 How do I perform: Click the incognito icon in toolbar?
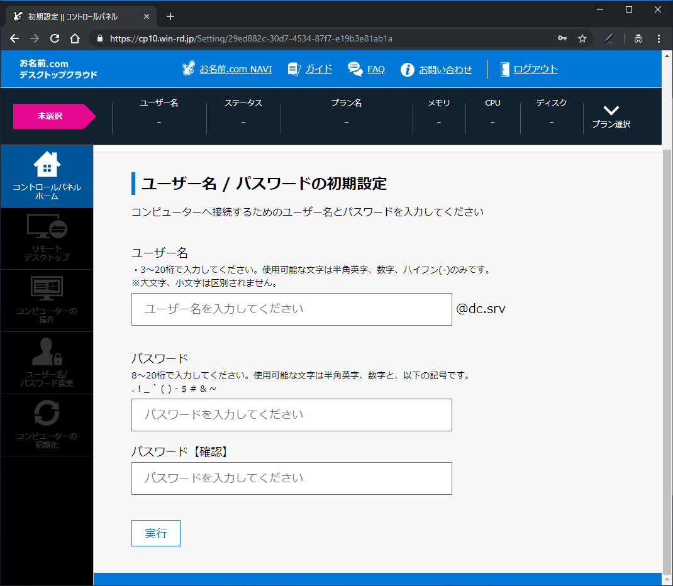tap(638, 38)
